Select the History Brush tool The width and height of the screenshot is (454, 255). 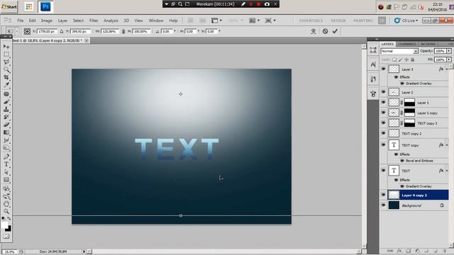point(6,117)
